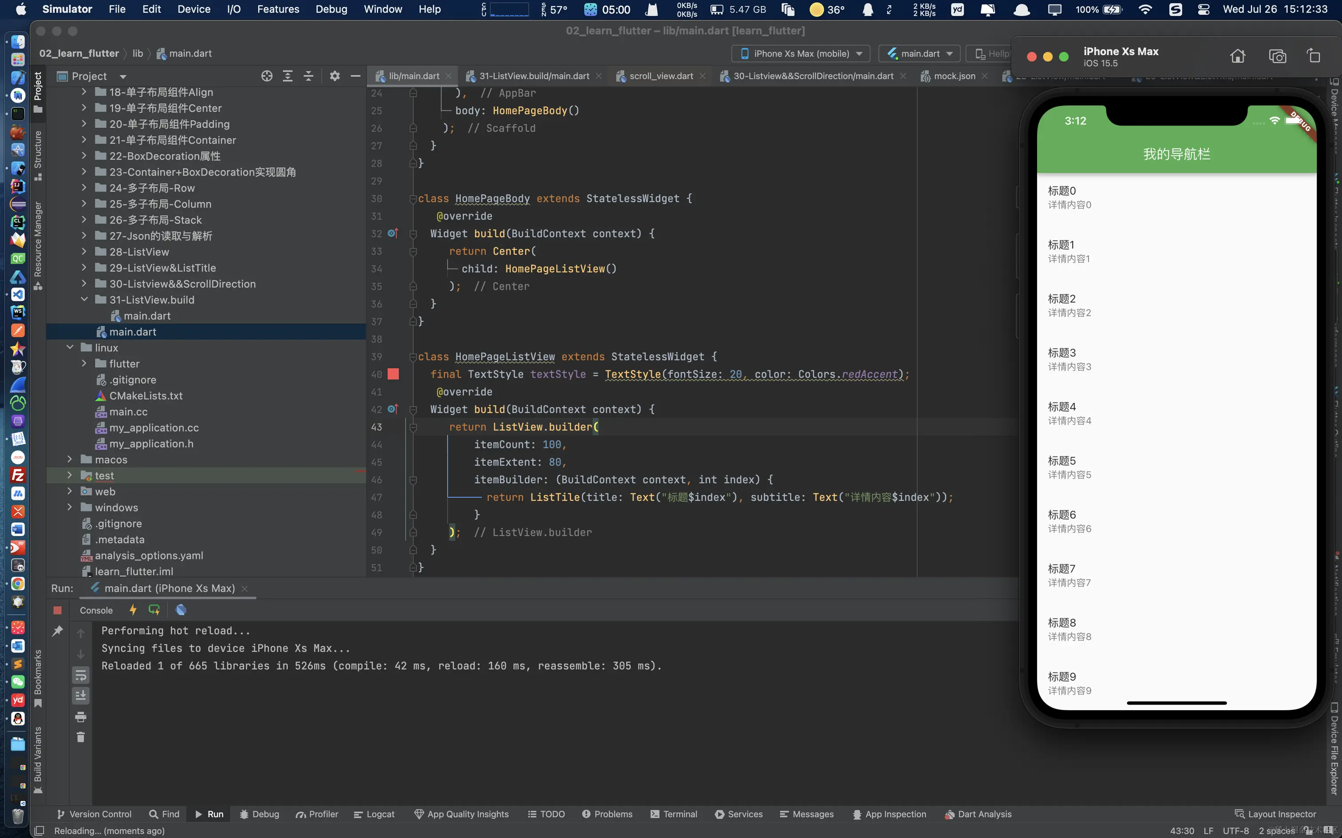Switch to mock.json editor tab
Viewport: 1342px width, 838px height.
[x=954, y=76]
